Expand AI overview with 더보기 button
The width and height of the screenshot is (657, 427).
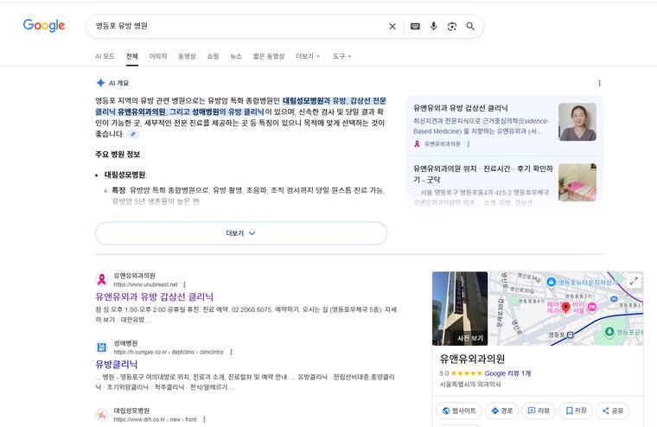(241, 233)
